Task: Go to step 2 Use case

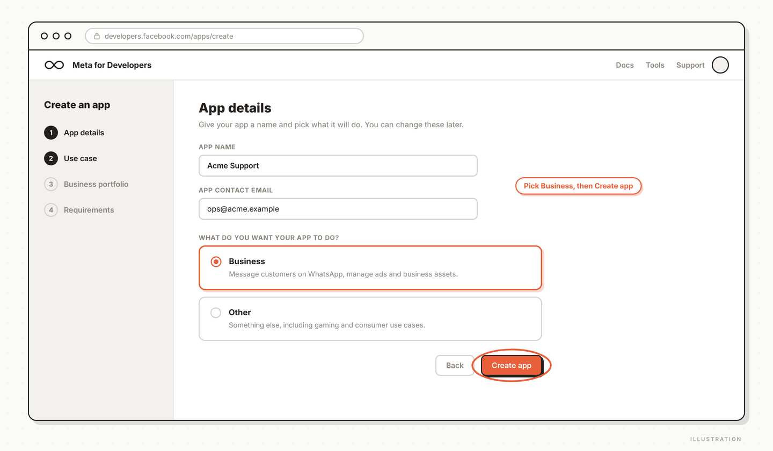Action: 71,158
